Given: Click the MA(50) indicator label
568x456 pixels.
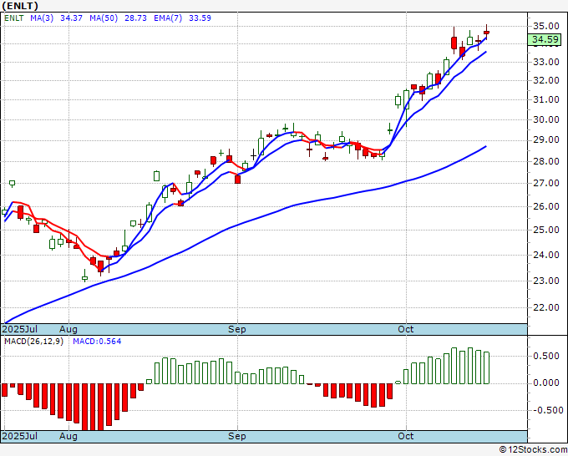Looking at the screenshot, I should point(104,18).
